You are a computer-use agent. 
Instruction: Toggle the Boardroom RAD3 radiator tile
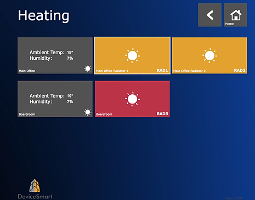click(132, 99)
